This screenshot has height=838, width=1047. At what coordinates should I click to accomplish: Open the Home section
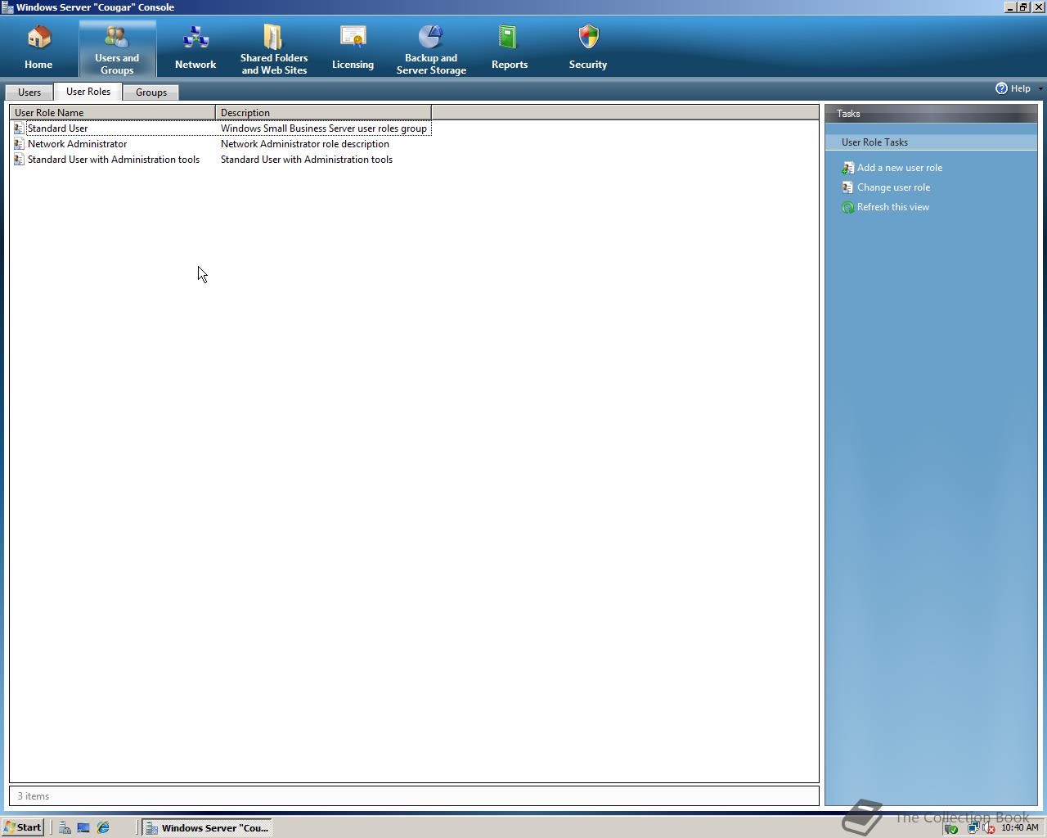coord(38,48)
